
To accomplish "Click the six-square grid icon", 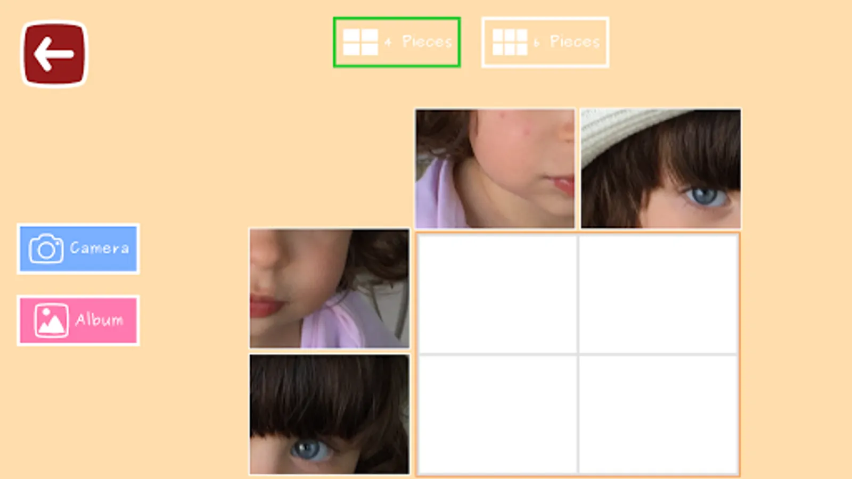I will 510,42.
